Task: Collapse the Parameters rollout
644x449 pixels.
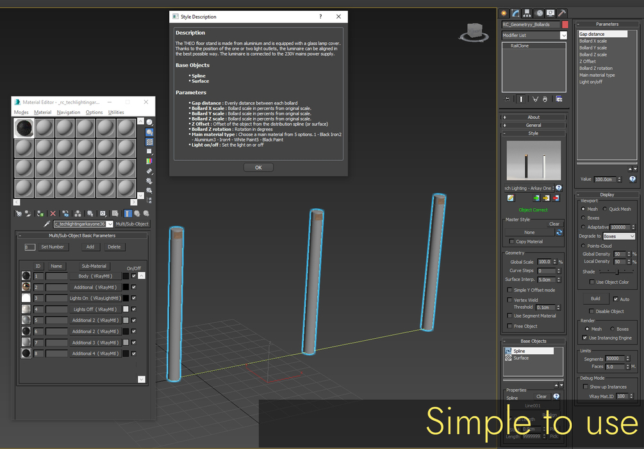Action: tap(607, 24)
